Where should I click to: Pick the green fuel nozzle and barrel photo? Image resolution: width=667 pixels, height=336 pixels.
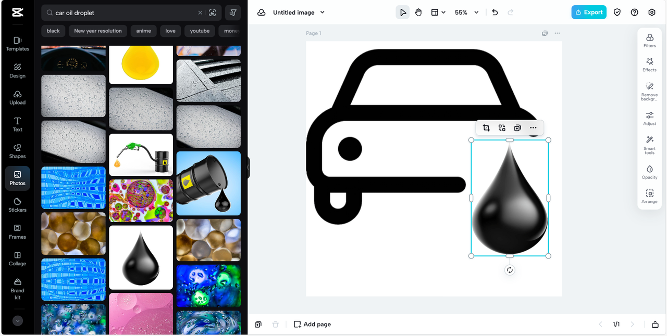pos(141,154)
